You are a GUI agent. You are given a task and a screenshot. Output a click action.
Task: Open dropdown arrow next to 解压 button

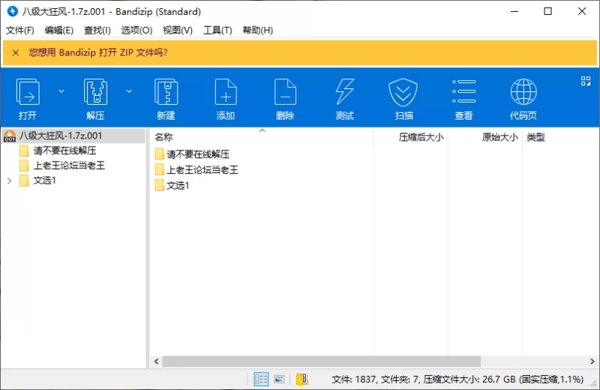[129, 91]
